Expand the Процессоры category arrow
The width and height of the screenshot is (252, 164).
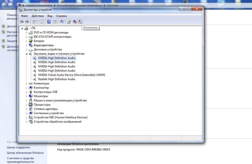[26, 105]
